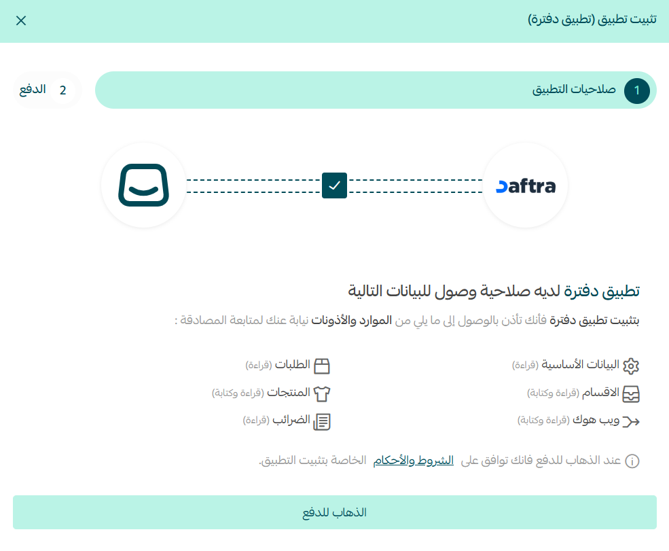Click the gear icon for البيانات الأساسية
669x551 pixels.
pyautogui.click(x=630, y=366)
